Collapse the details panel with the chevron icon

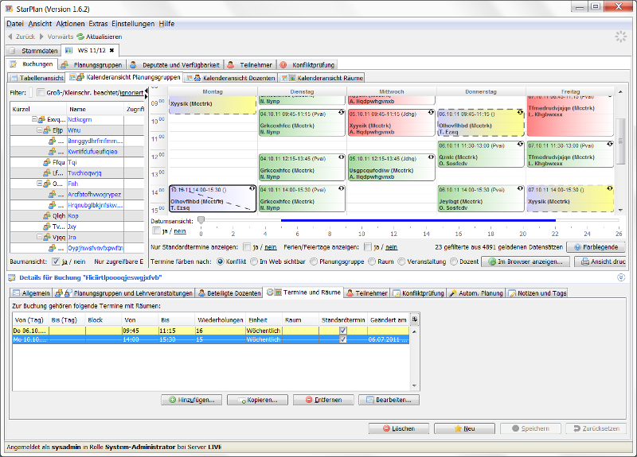click(x=621, y=277)
